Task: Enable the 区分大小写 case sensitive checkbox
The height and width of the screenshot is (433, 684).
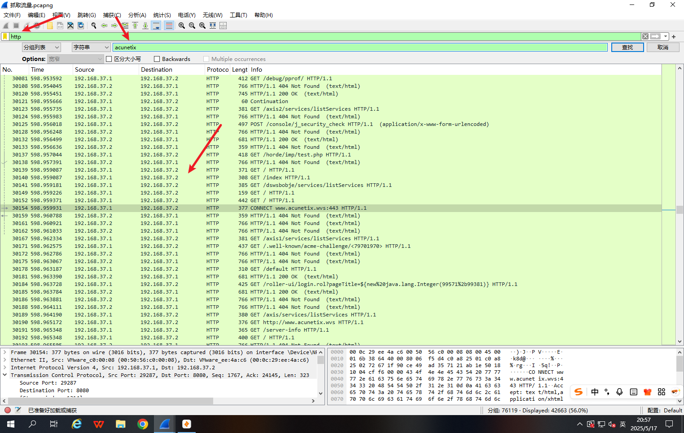Action: [x=109, y=59]
